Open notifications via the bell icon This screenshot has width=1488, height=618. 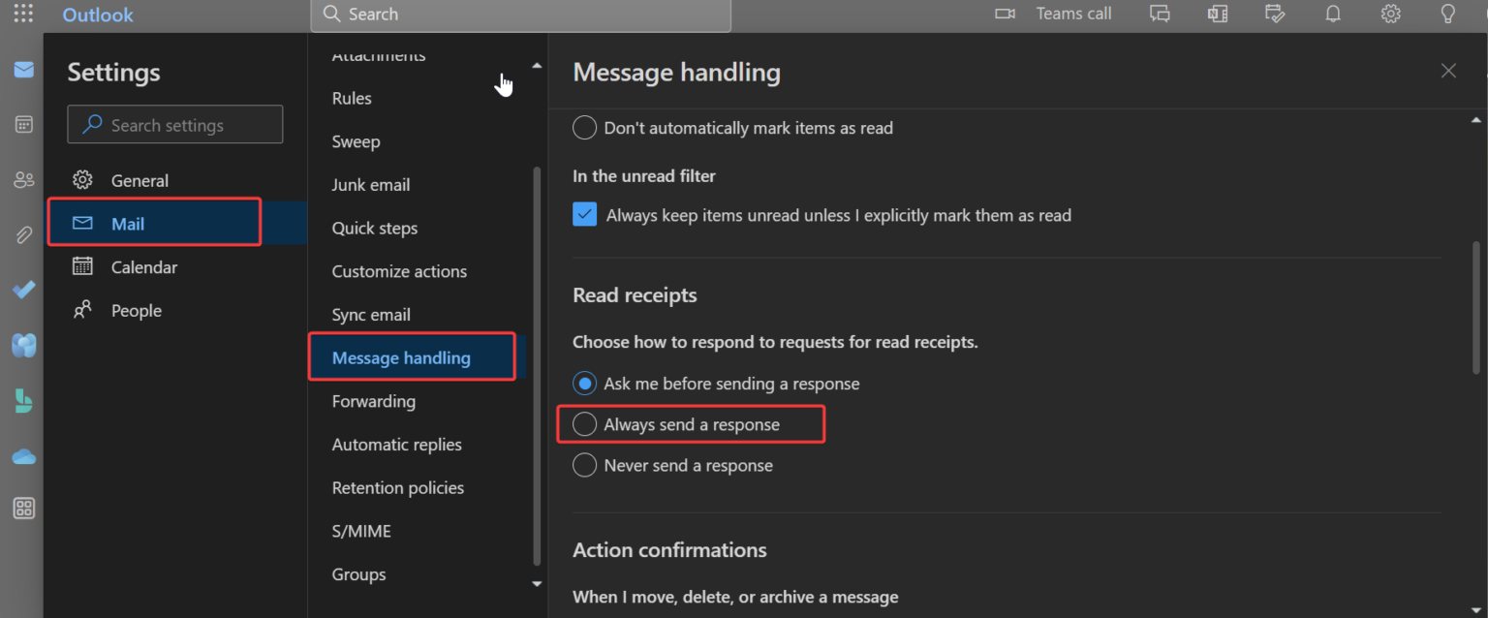click(x=1333, y=14)
